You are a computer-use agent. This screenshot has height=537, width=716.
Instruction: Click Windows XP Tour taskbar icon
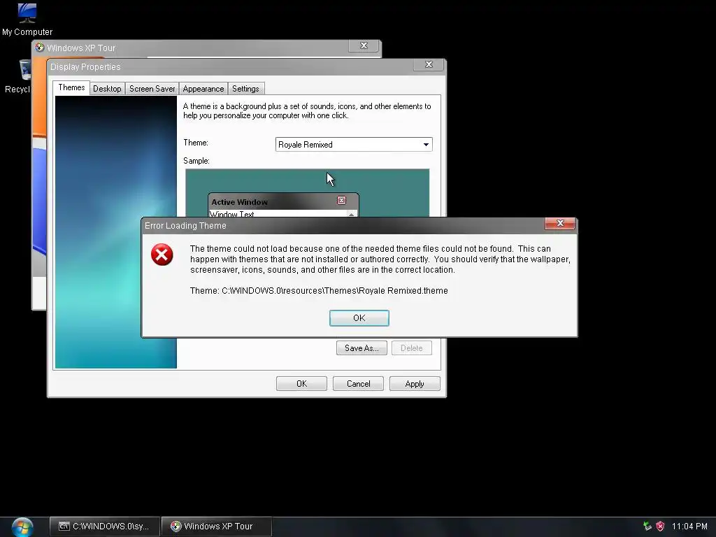tap(176, 526)
